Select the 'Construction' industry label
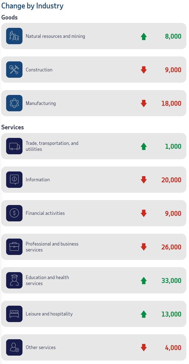Screen dimensions: 189x364 tap(39, 70)
